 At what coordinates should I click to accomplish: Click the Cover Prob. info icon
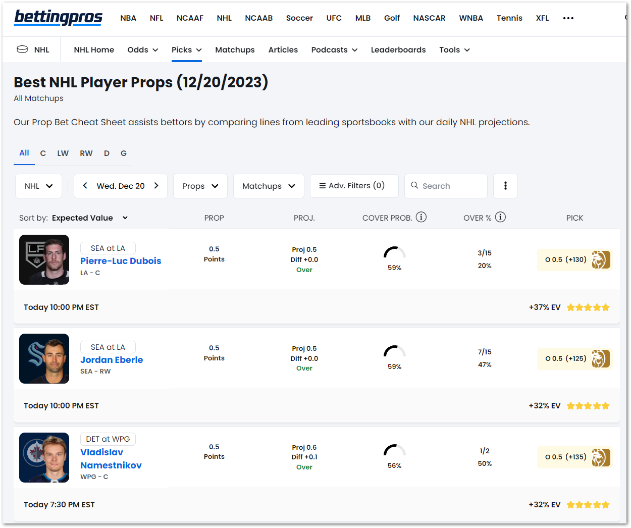pos(421,217)
